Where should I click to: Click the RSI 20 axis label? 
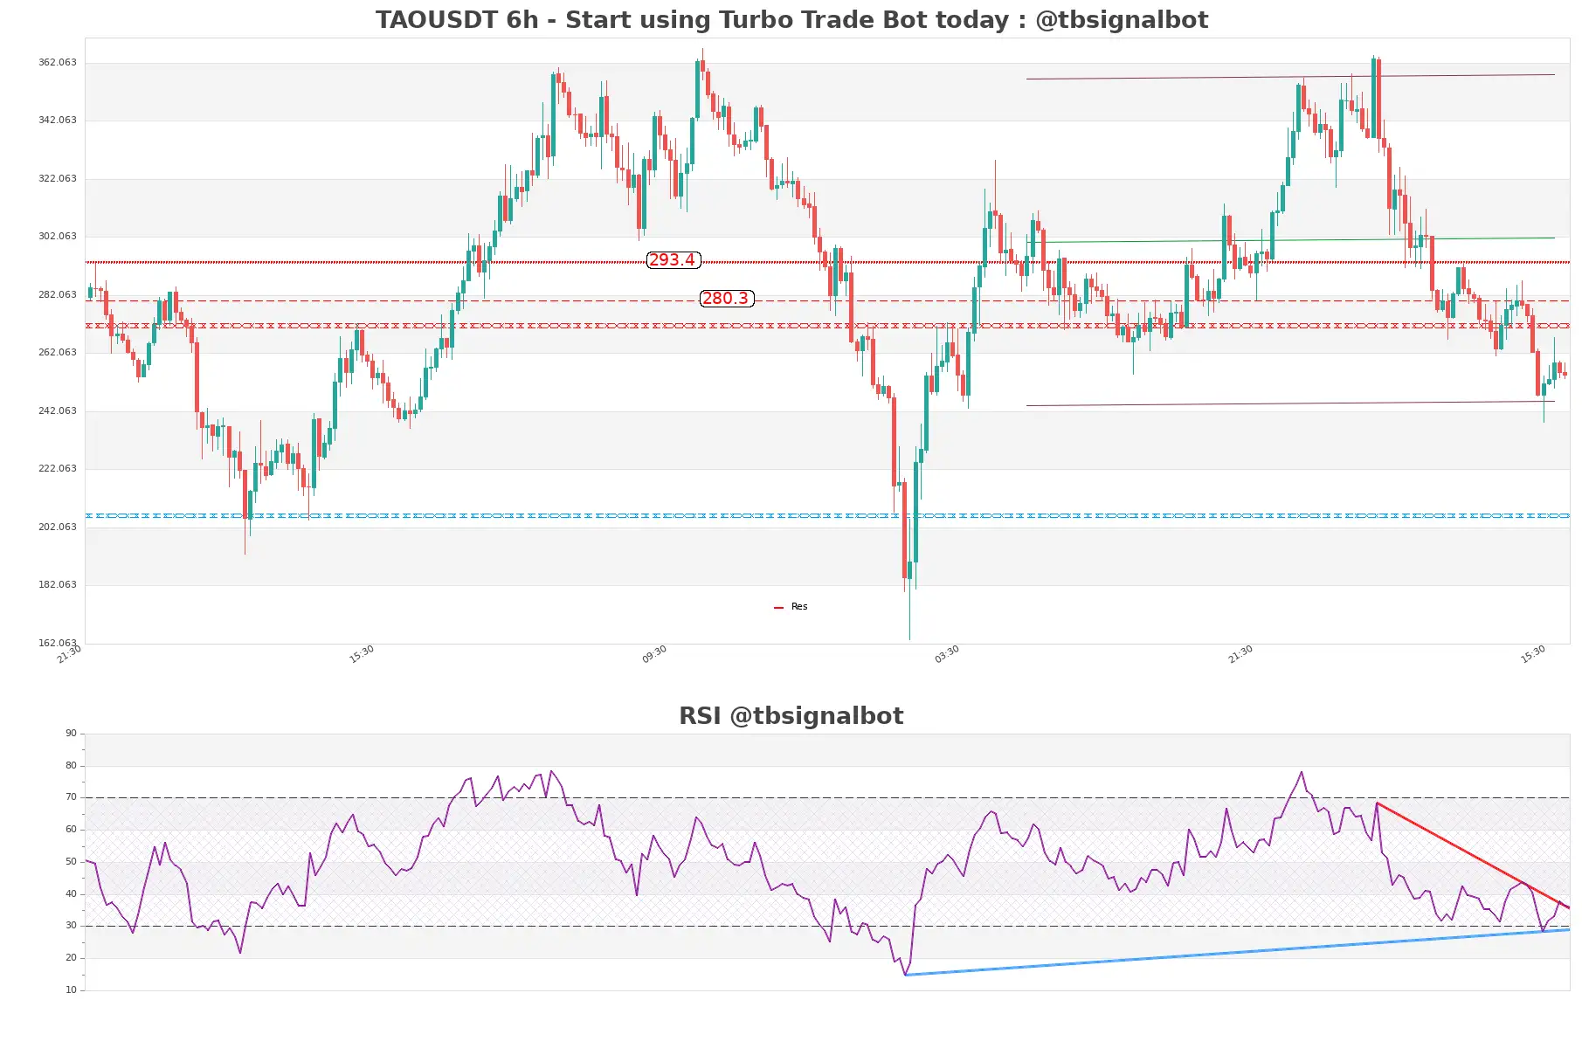tap(71, 958)
